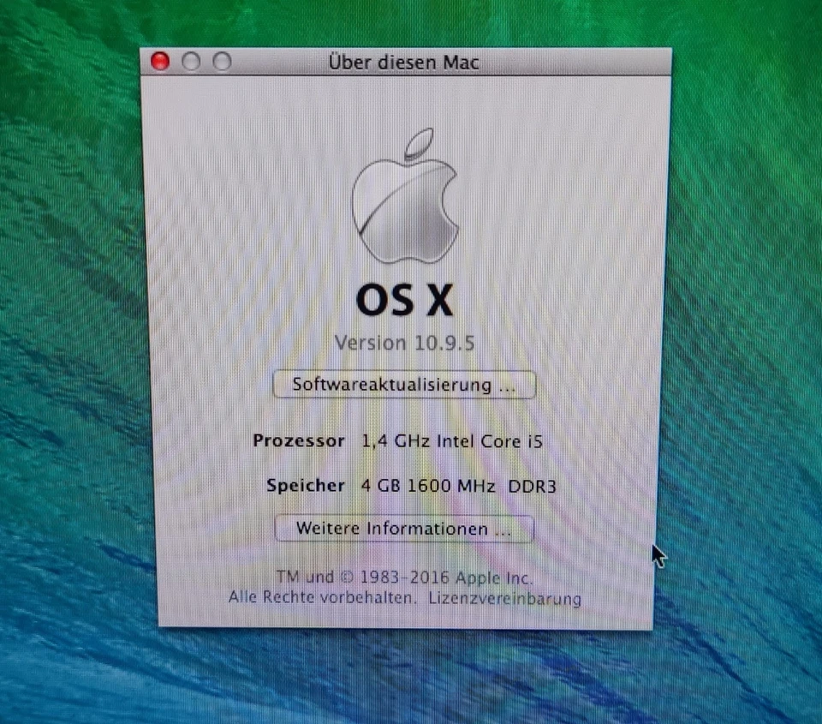Click the red close button icon
822x724 pixels.
159,62
